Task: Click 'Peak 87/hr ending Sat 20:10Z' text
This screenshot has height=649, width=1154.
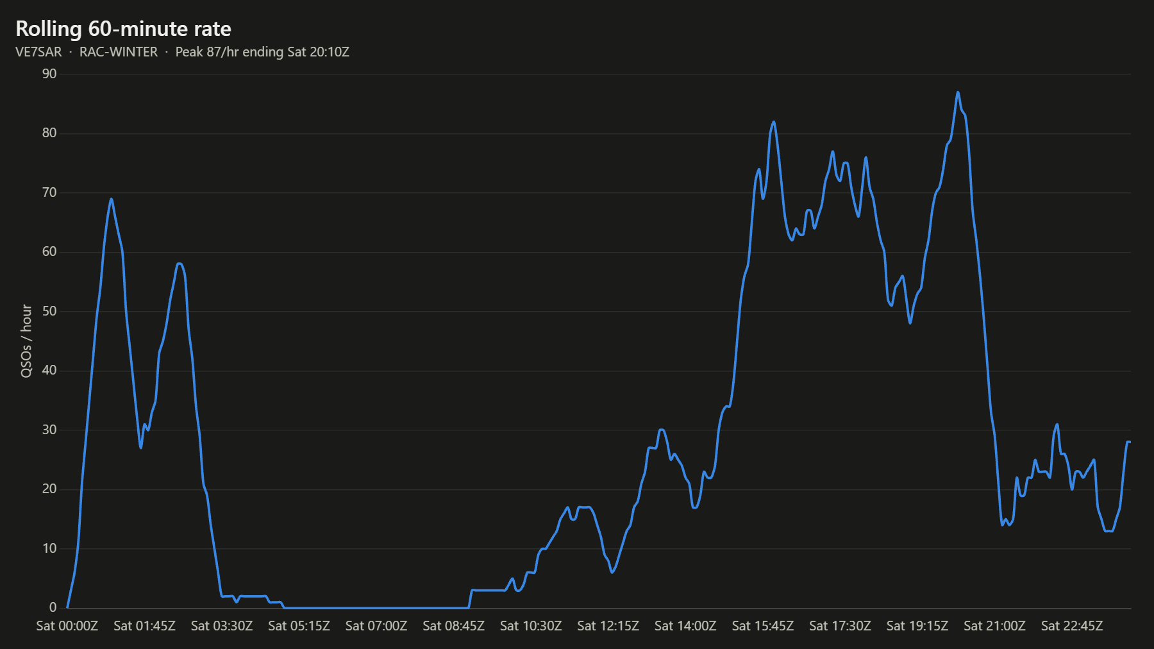Action: click(x=262, y=52)
